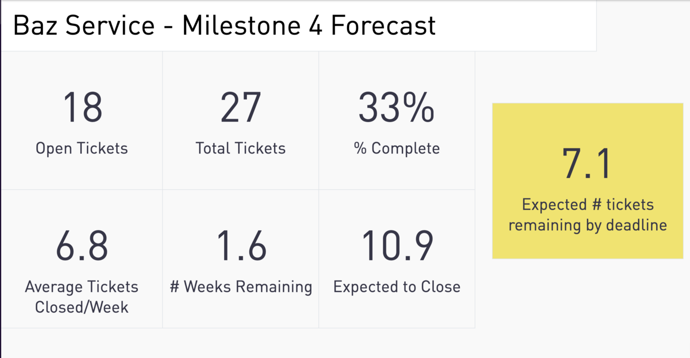Click Average Tickets Closed/Week label
This screenshot has height=358, width=690.
82,297
